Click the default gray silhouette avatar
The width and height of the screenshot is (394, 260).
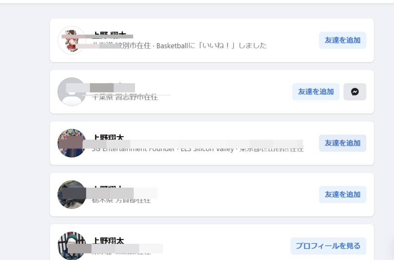(x=72, y=92)
